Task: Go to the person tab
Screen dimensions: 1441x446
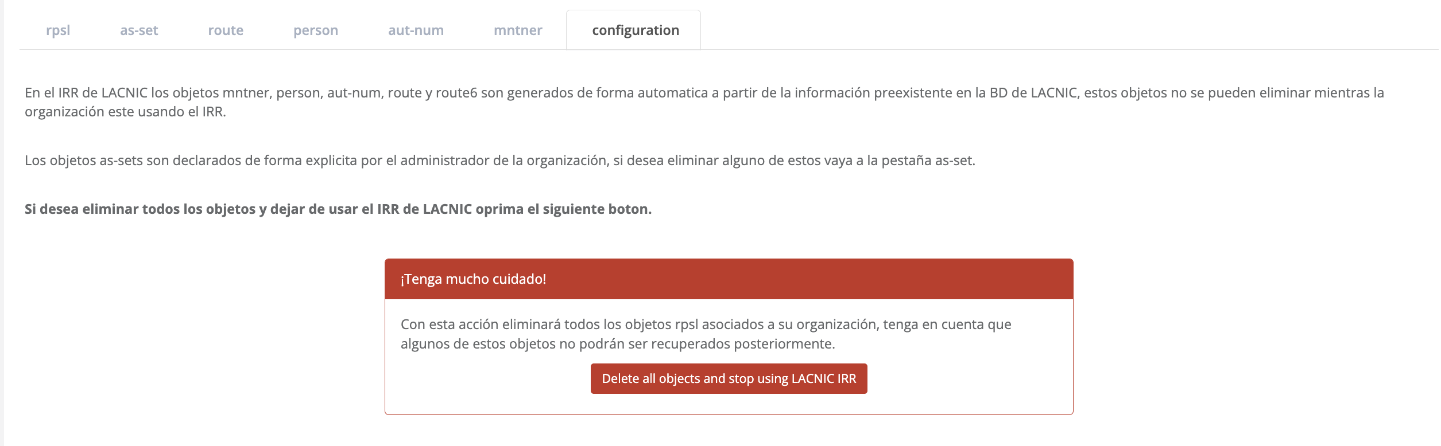Action: tap(316, 30)
